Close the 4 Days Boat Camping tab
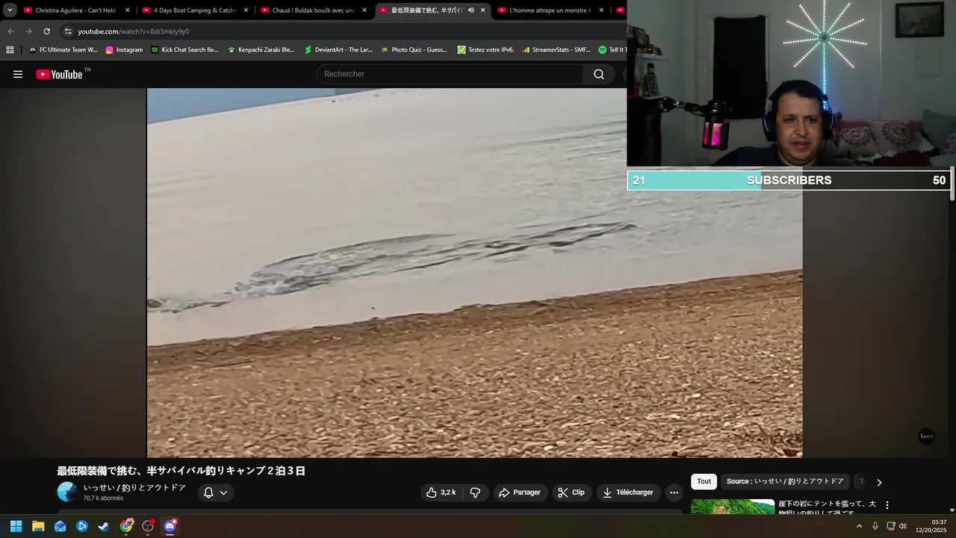This screenshot has width=956, height=538. [x=246, y=10]
